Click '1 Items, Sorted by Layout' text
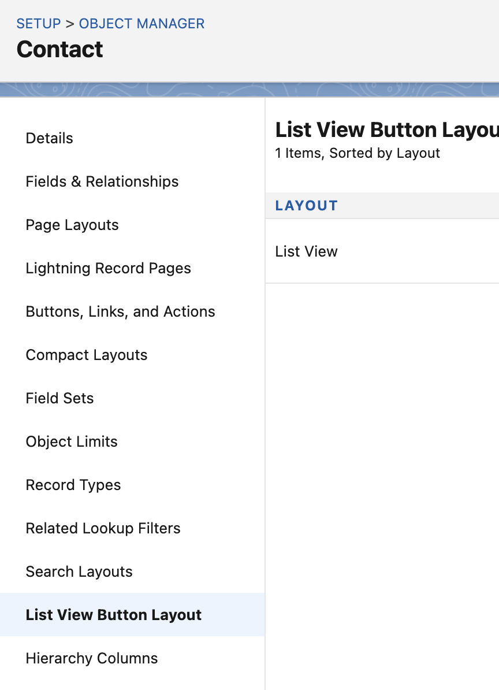The width and height of the screenshot is (499, 690). click(358, 153)
